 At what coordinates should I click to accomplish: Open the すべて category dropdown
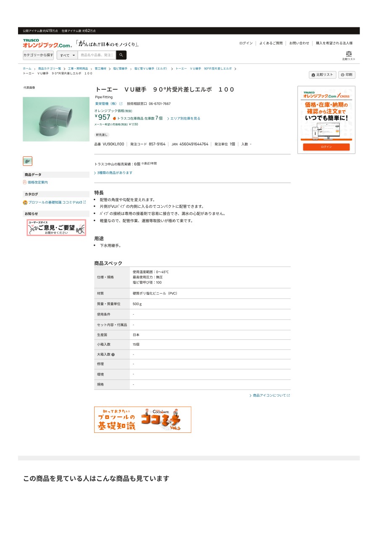(67, 55)
